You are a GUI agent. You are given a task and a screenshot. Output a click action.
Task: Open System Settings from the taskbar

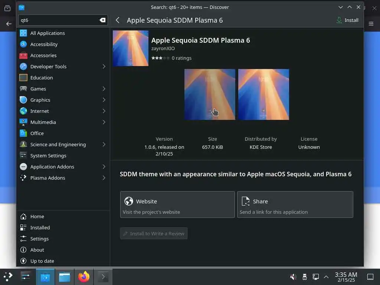coord(26,276)
